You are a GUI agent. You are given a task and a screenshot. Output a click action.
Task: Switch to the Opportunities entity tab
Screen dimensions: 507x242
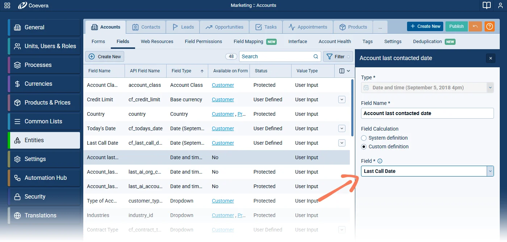click(225, 27)
